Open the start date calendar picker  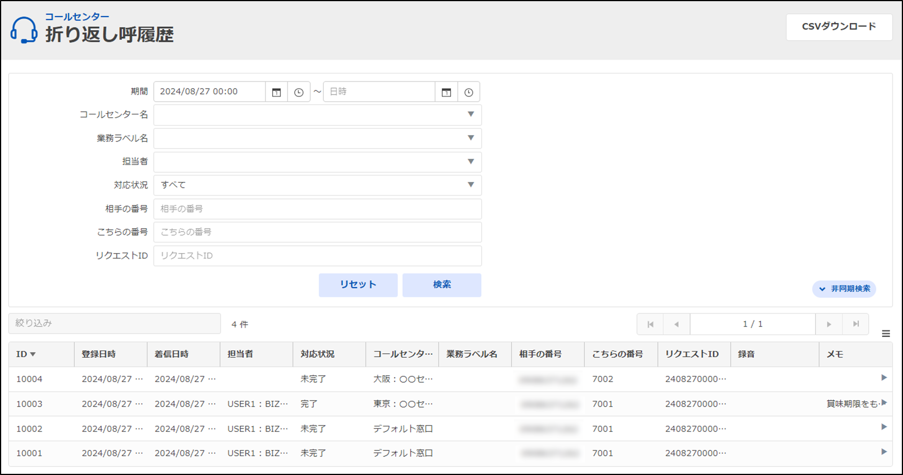pyautogui.click(x=276, y=92)
